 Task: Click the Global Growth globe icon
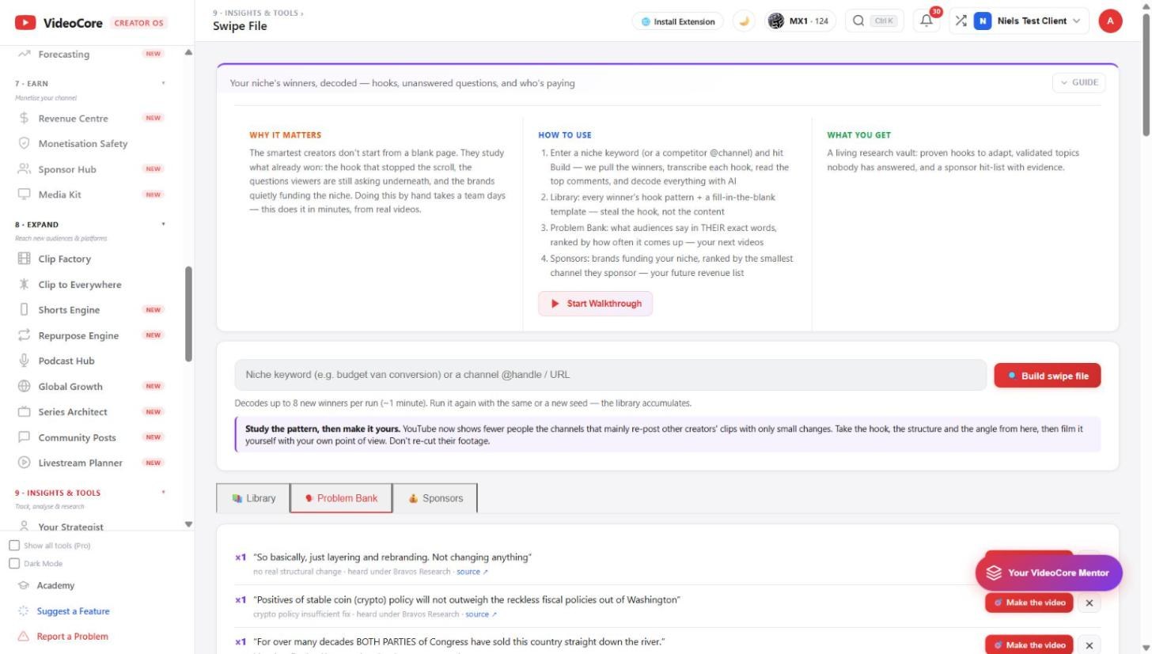tap(24, 386)
